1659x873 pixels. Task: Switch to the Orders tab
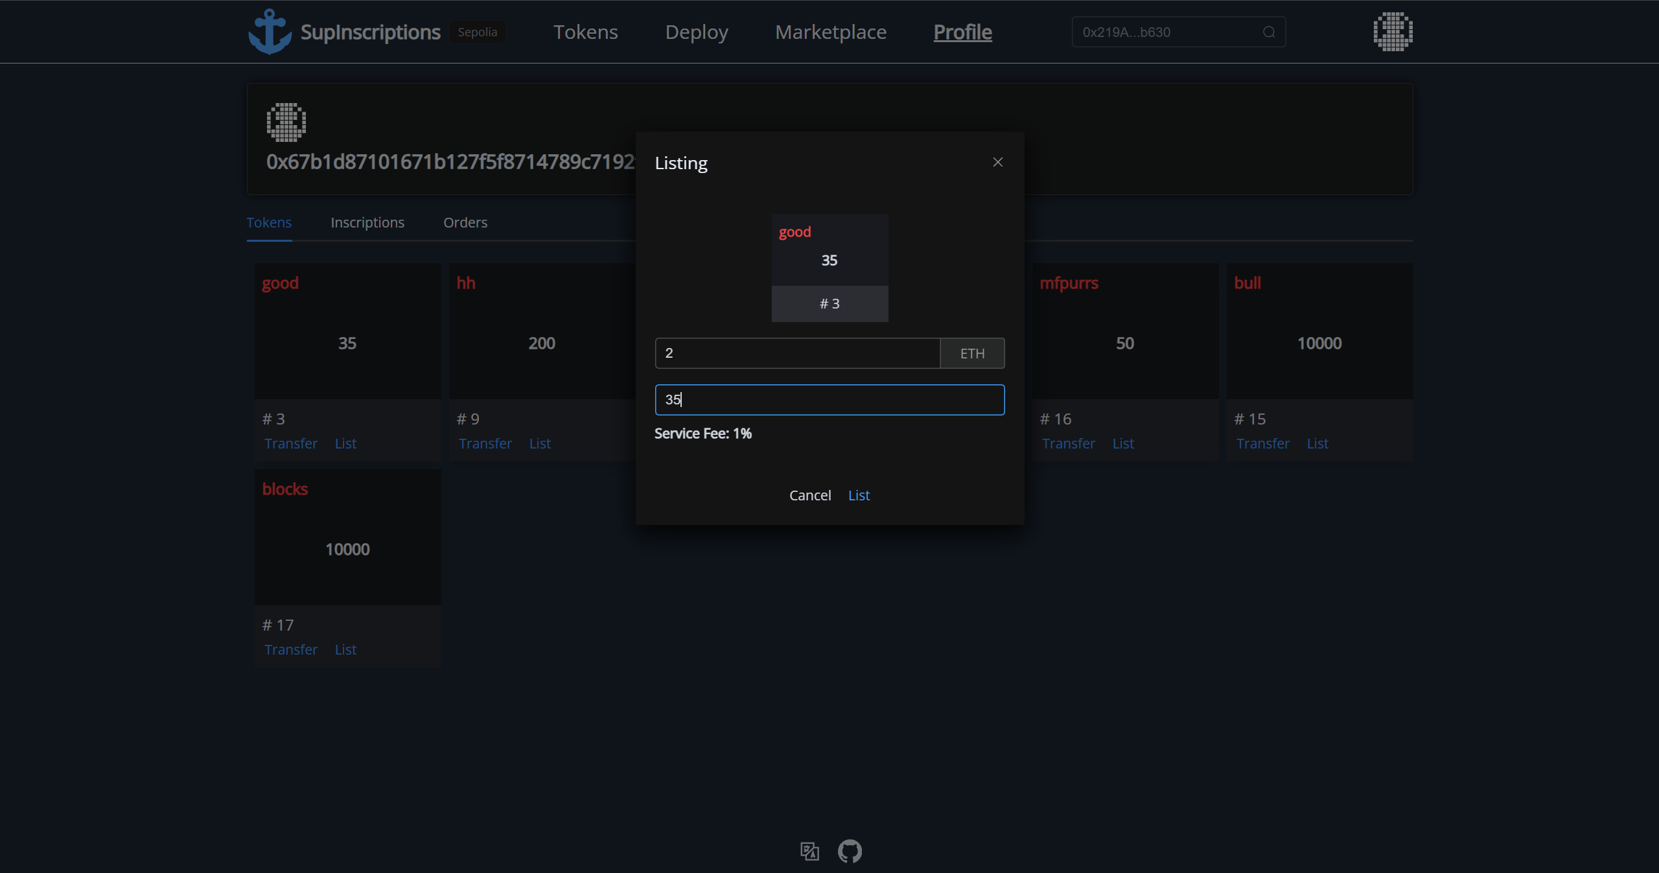pyautogui.click(x=465, y=222)
